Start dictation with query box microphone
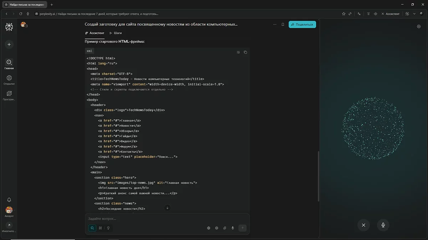 coord(233,228)
